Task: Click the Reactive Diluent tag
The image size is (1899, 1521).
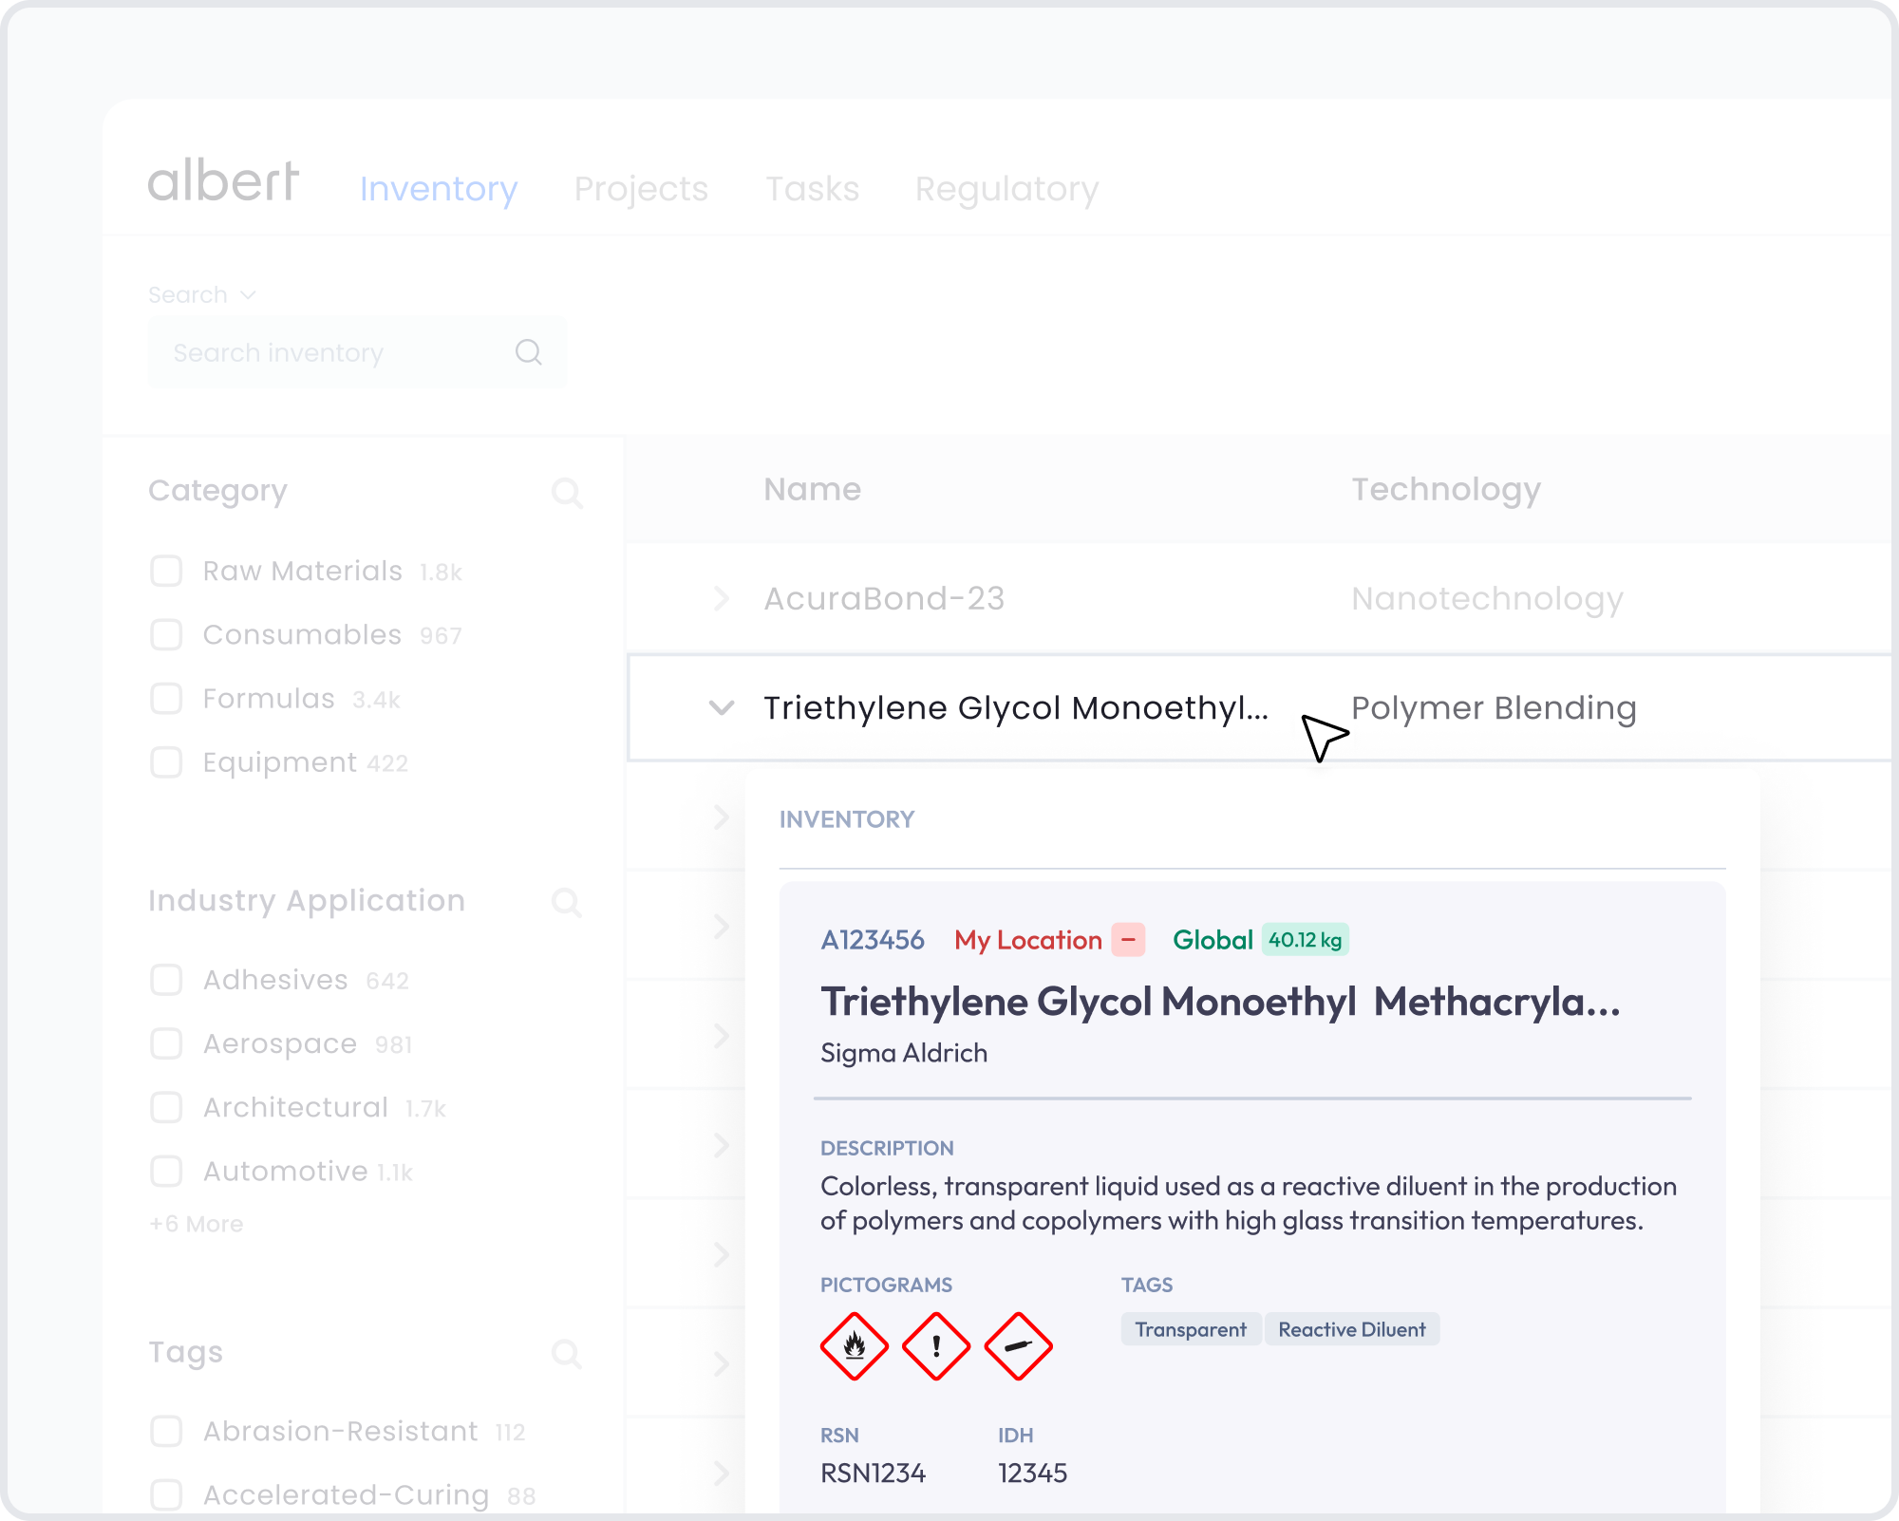Action: coord(1351,1329)
